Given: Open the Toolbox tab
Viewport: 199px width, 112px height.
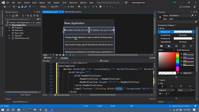Looking at the screenshot, I should coord(161,102).
